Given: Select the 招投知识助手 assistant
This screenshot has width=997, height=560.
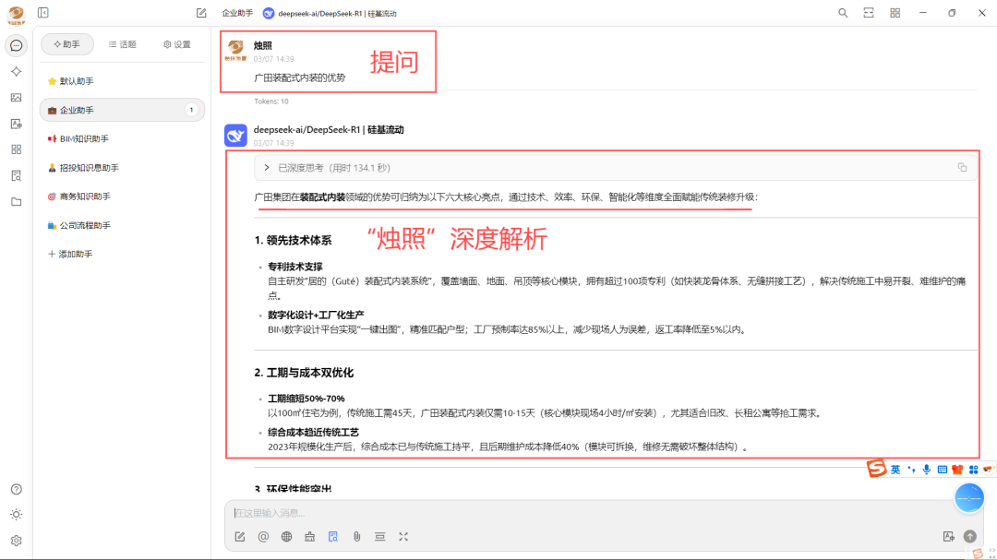Looking at the screenshot, I should click(122, 168).
